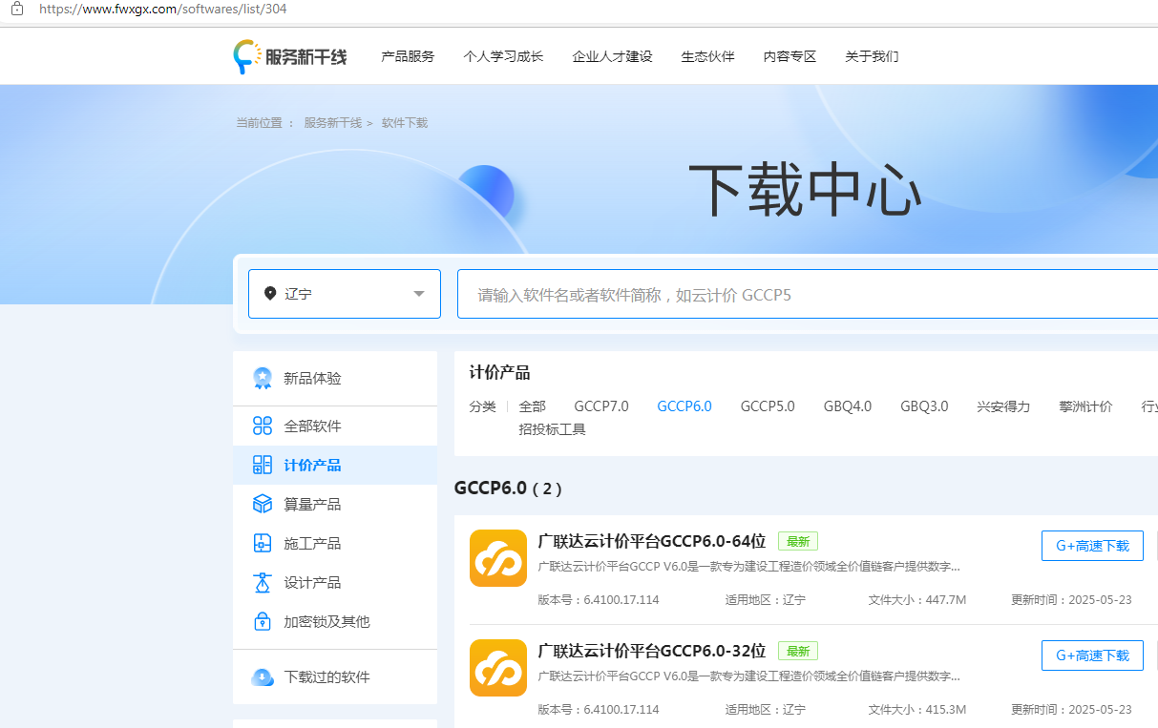Click the software name search field
The image size is (1158, 728).
pyautogui.click(x=808, y=294)
